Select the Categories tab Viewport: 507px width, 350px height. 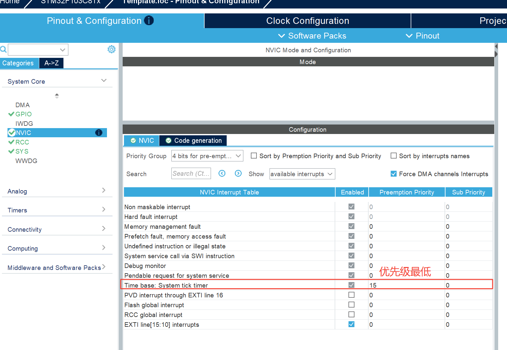pyautogui.click(x=19, y=63)
